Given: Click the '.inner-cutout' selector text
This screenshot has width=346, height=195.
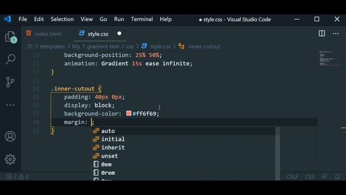Looking at the screenshot, I should point(73,89).
